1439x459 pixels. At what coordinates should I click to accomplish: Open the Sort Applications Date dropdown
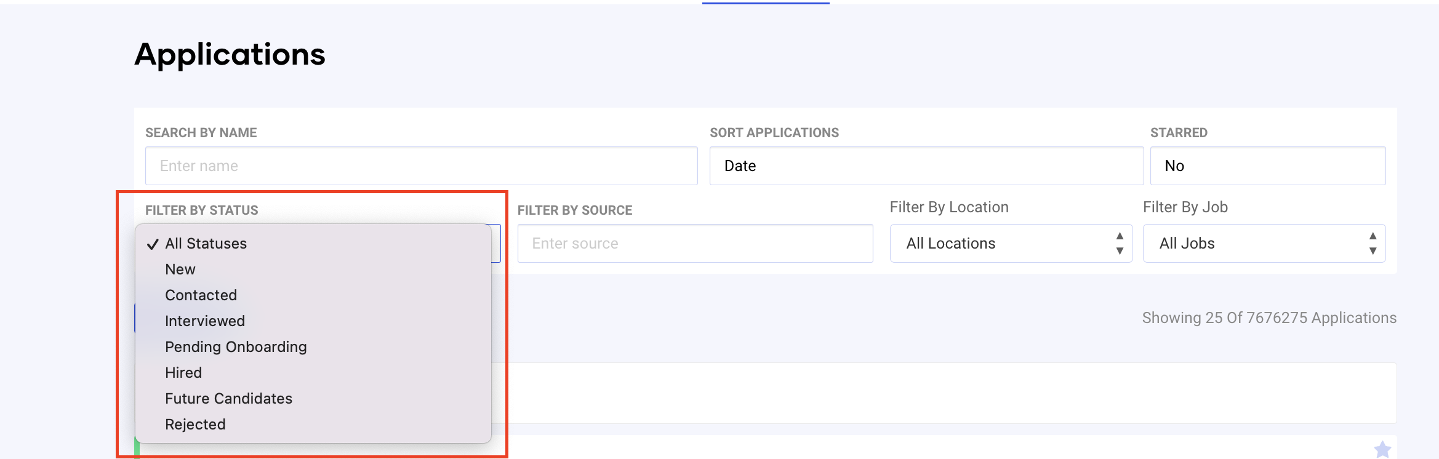926,166
